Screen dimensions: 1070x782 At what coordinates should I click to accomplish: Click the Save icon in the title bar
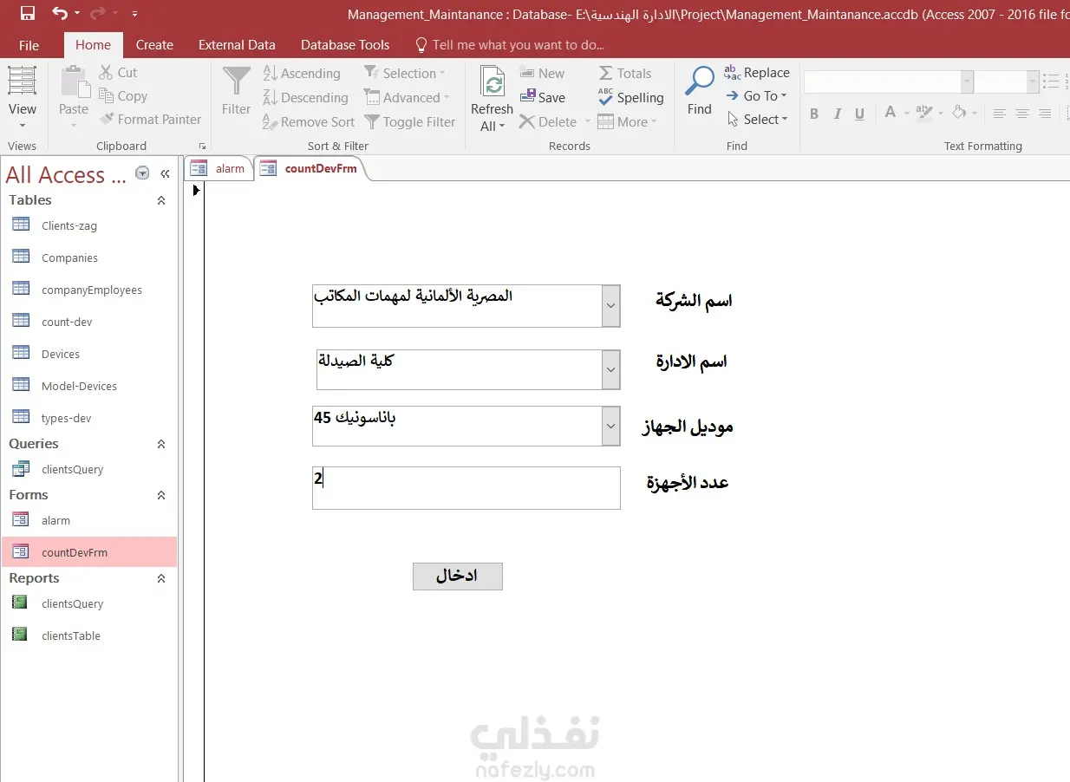[x=27, y=13]
